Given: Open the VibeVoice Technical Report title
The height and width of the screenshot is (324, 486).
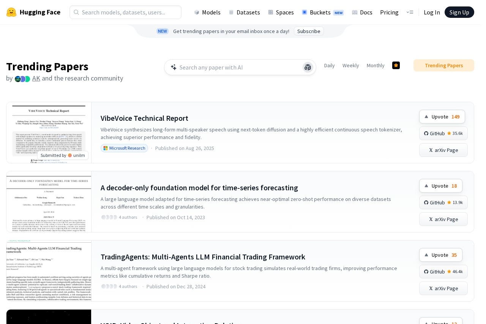Looking at the screenshot, I should [x=144, y=118].
